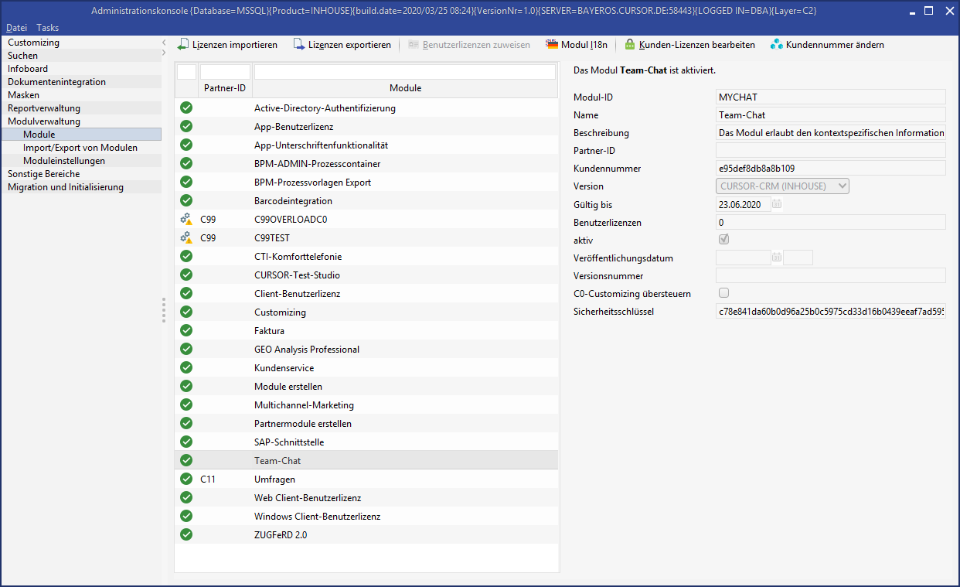Click the green check icon next to Team-Chat

pyautogui.click(x=186, y=460)
